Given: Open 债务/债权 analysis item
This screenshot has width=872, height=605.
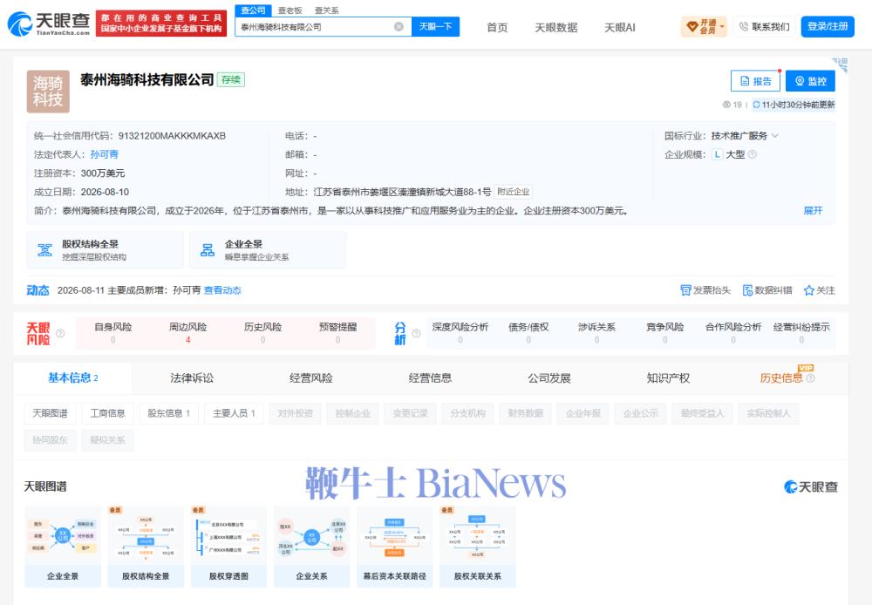Looking at the screenshot, I should [528, 333].
